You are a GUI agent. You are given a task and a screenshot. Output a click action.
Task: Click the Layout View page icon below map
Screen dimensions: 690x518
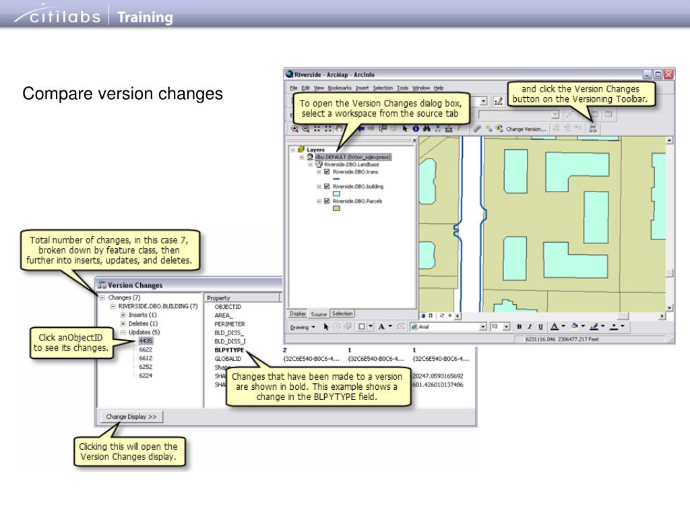(431, 316)
